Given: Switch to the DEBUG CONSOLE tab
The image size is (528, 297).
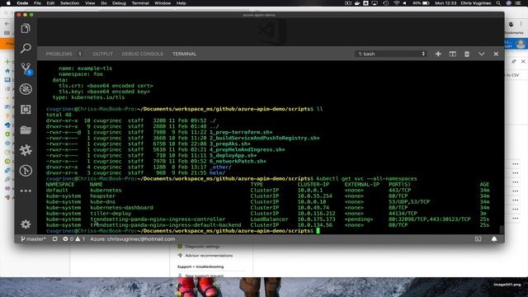Looking at the screenshot, I should (143, 54).
